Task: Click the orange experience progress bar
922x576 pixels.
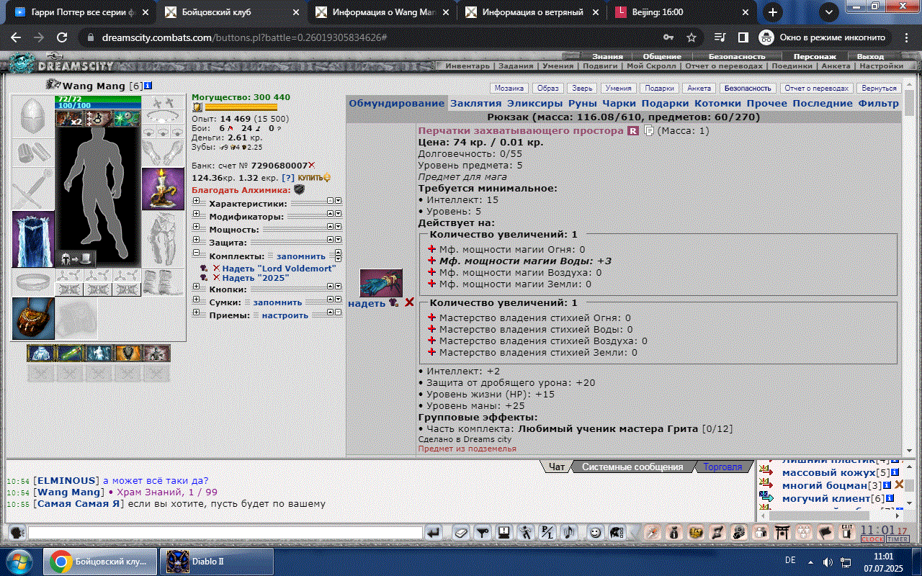Action: click(241, 107)
